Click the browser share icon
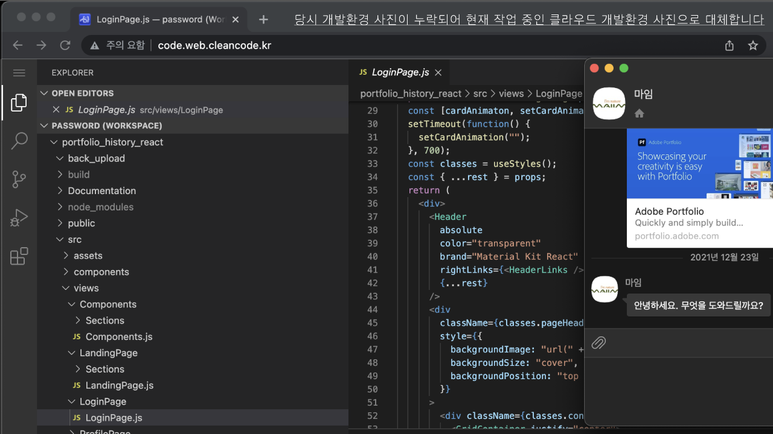 (x=730, y=46)
